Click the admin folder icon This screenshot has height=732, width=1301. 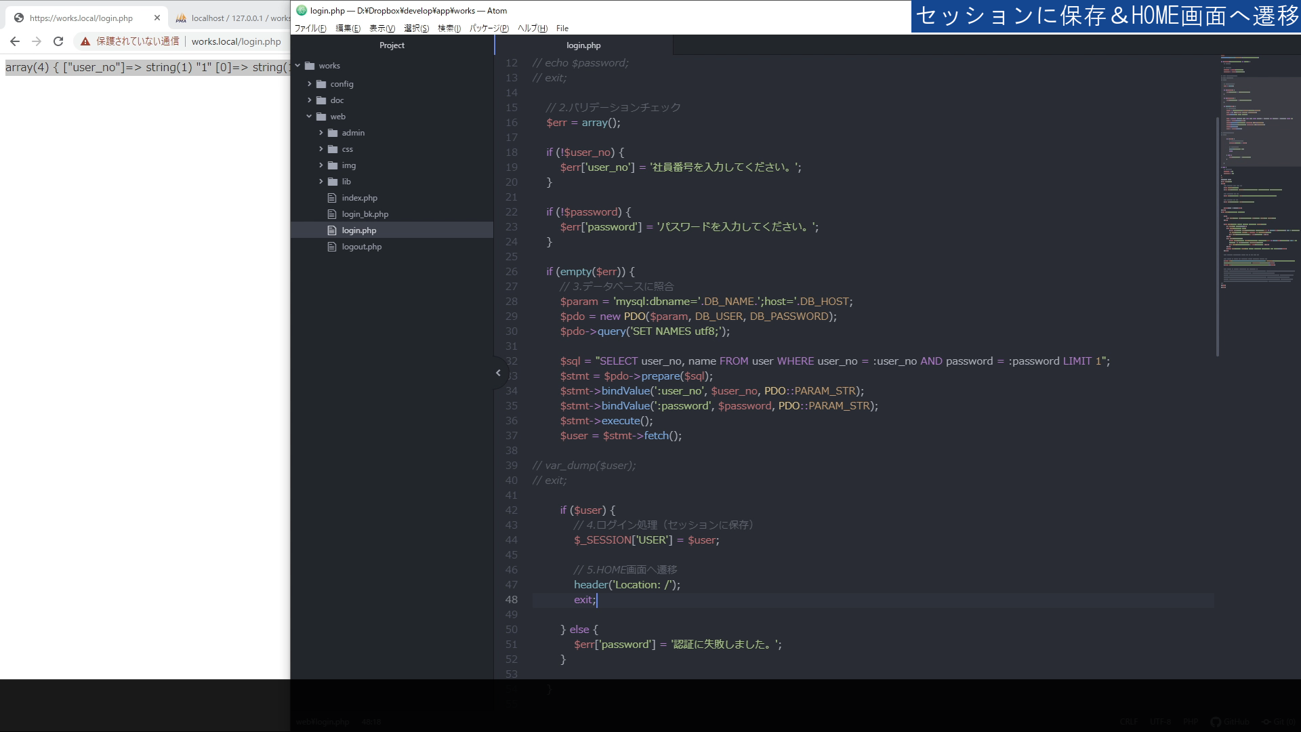tap(333, 133)
